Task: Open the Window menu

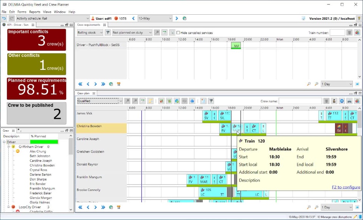Action: 60,12
